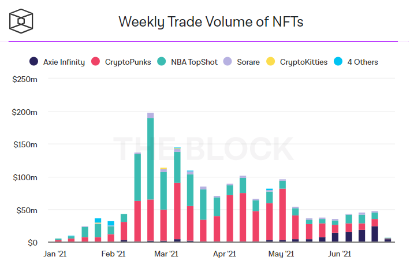Toggle the NBA TopShot teal legend dot
Image resolution: width=410 pixels, height=264 pixels.
[162, 61]
